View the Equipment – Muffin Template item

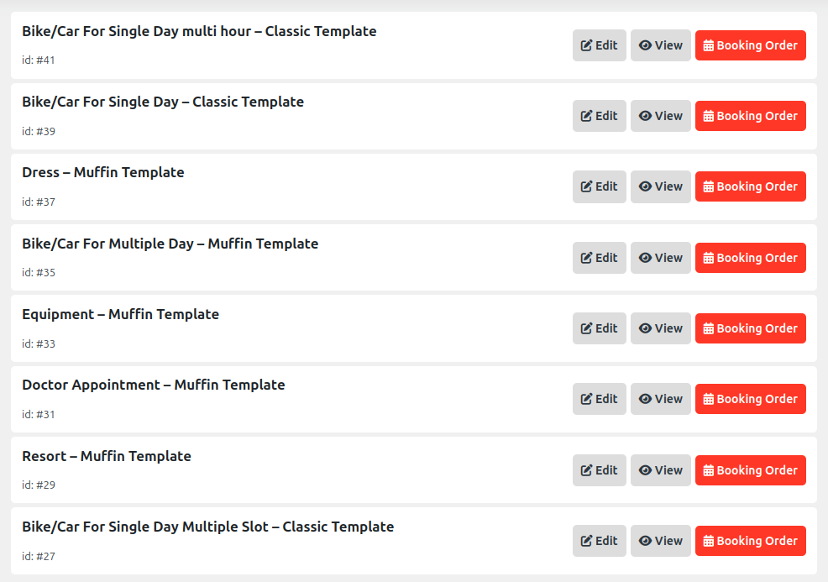(x=661, y=328)
